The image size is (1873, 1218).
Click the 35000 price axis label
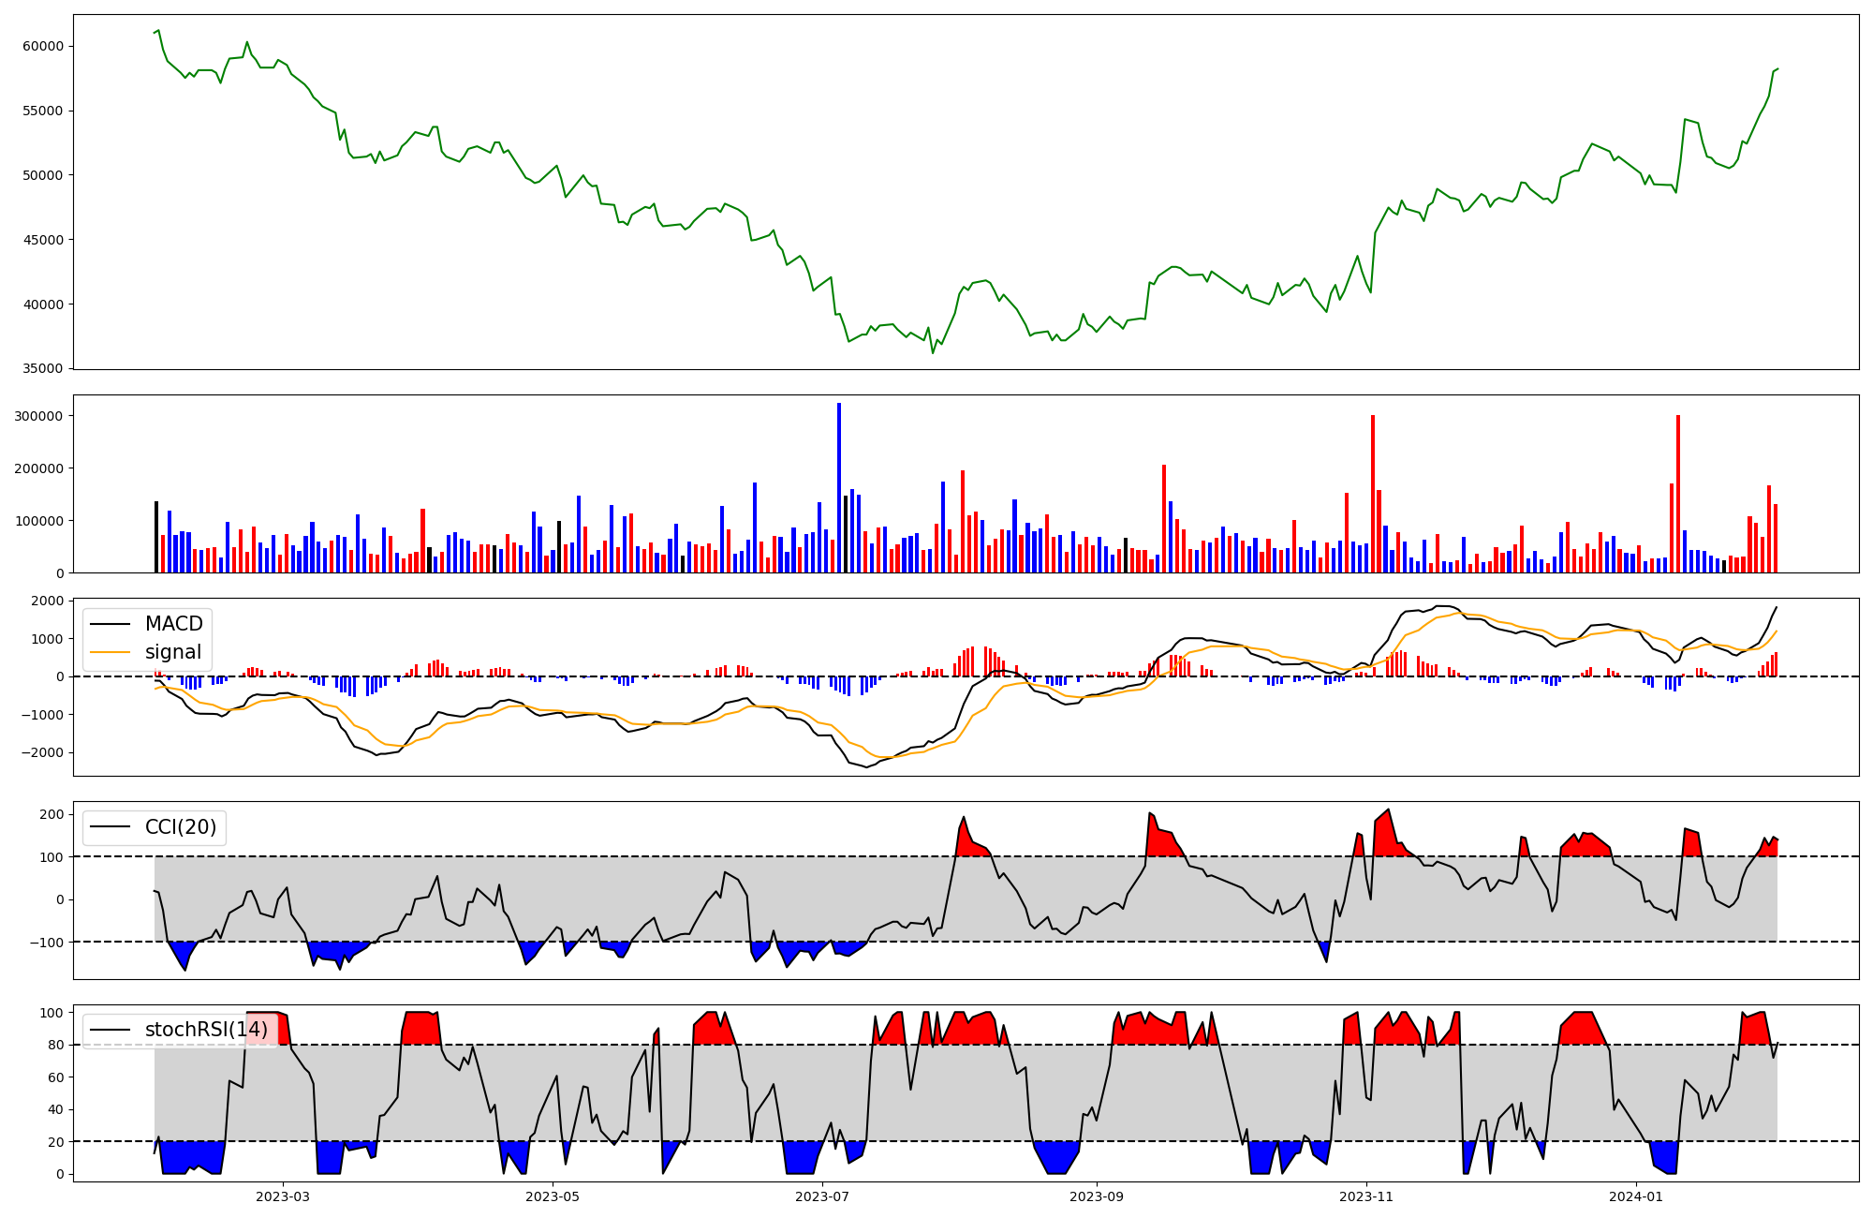coord(42,369)
